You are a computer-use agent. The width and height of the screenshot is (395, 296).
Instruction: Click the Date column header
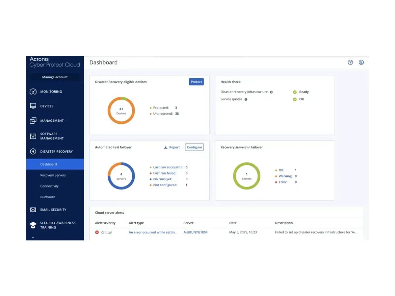point(233,223)
